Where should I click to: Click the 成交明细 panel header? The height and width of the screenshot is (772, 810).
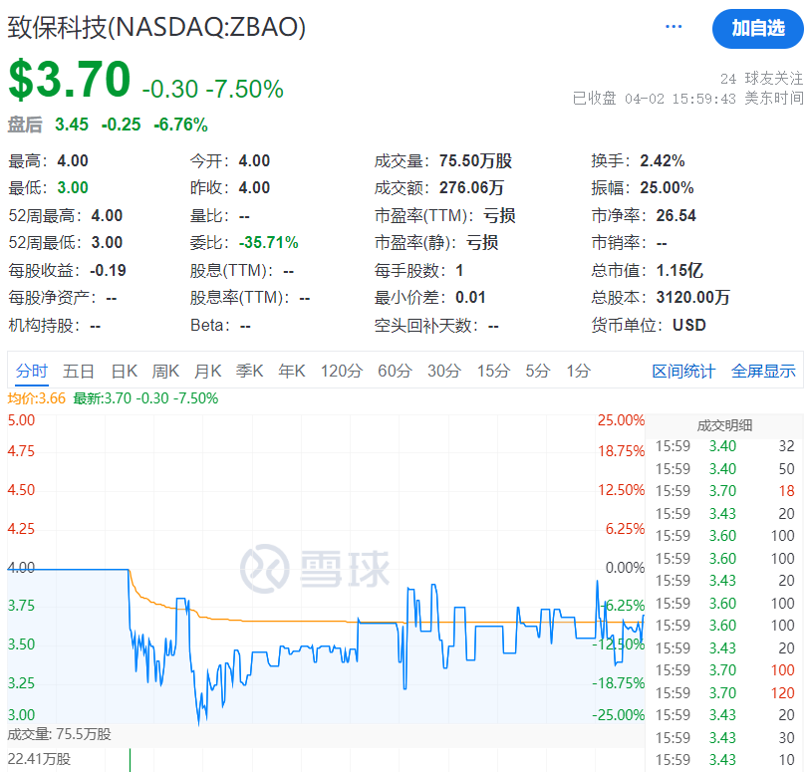click(x=724, y=425)
